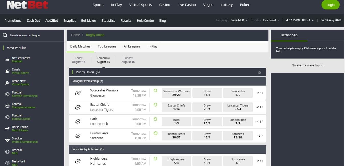Open statistics icon for Highlanders v Hurricanes
This screenshot has height=166, width=345.
point(155,159)
